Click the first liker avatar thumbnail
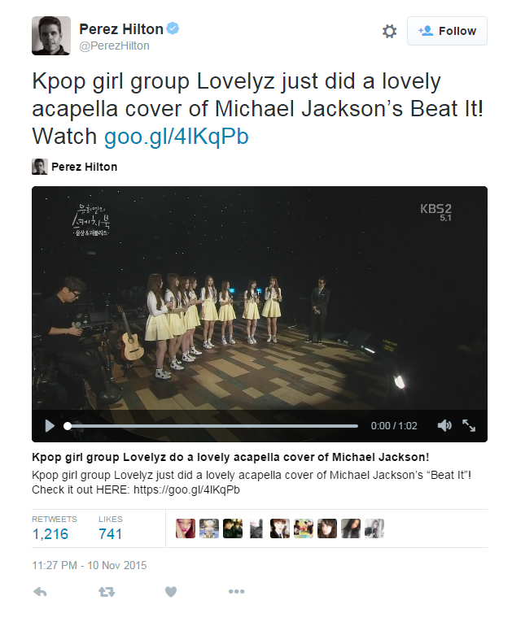This screenshot has width=512, height=622. (x=186, y=528)
